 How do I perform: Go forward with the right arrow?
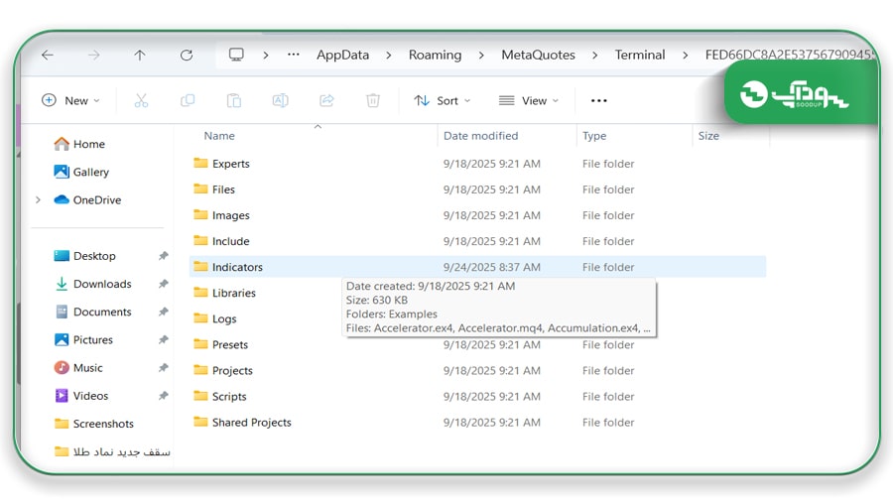94,55
